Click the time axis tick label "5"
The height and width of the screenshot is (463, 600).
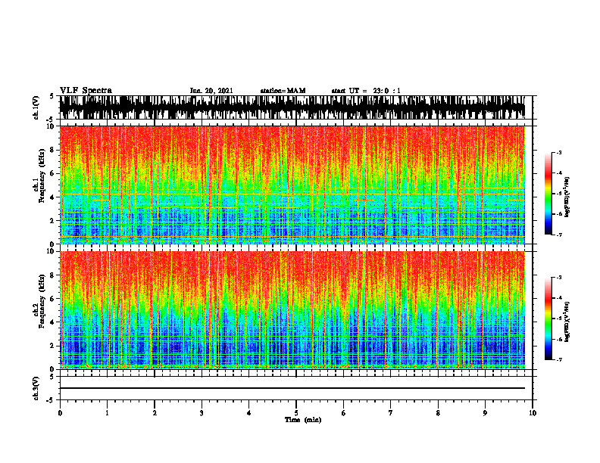click(x=296, y=413)
